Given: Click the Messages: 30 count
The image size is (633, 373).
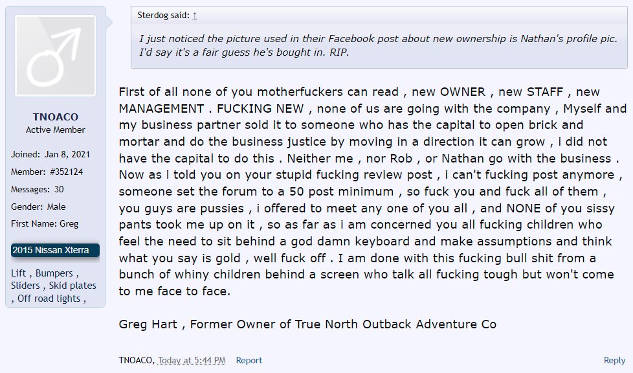Looking at the screenshot, I should tap(37, 189).
